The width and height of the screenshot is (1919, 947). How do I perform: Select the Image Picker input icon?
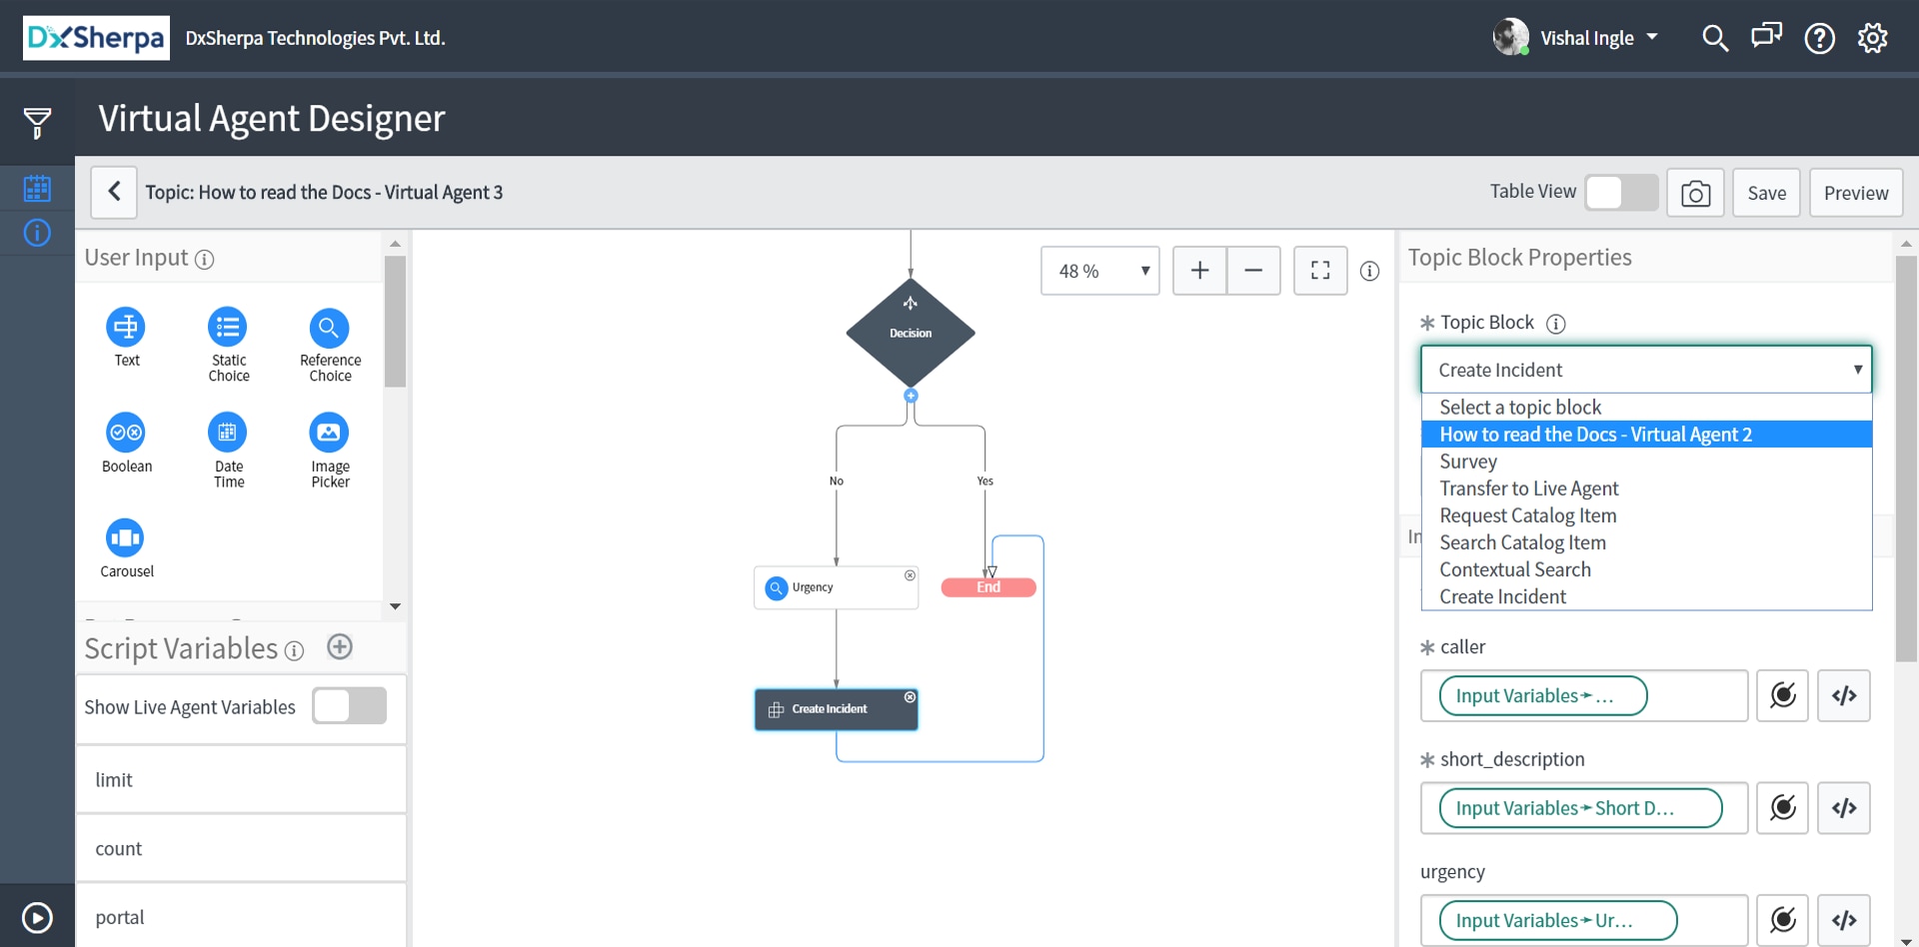point(329,433)
